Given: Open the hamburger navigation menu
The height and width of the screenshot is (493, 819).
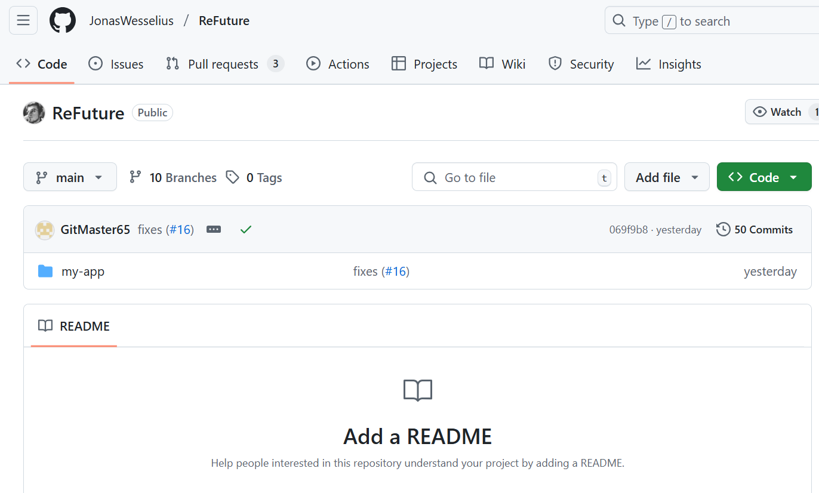Looking at the screenshot, I should click(x=23, y=21).
